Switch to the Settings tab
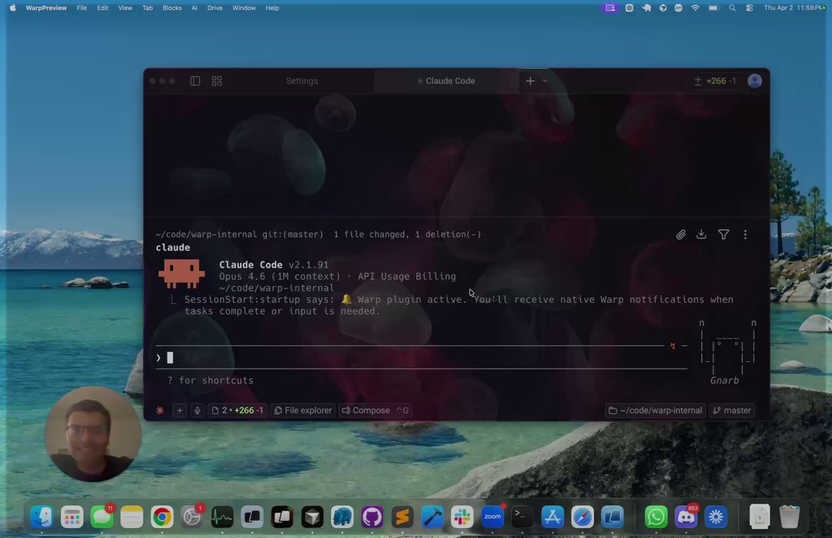Viewport: 832px width, 538px height. pos(301,81)
